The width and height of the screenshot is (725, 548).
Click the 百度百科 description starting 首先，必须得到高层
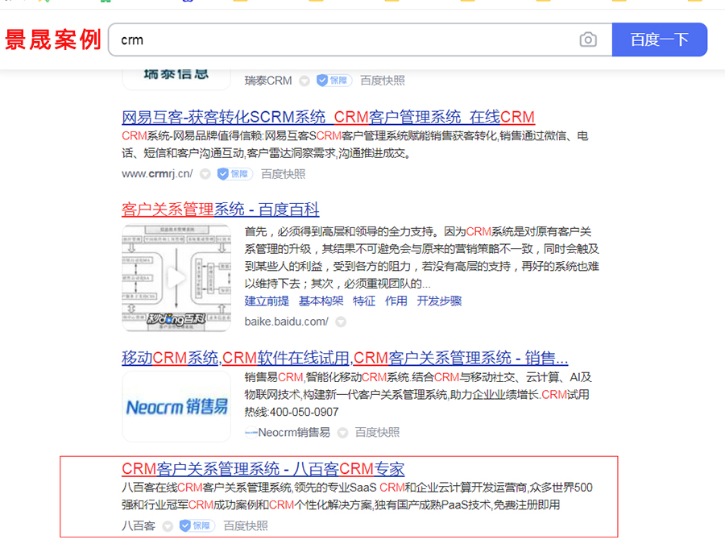(421, 258)
